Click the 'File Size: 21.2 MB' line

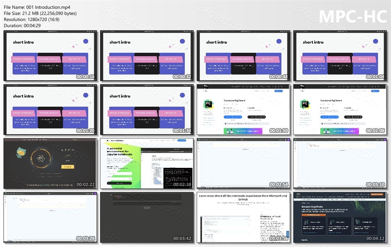[x=40, y=14]
